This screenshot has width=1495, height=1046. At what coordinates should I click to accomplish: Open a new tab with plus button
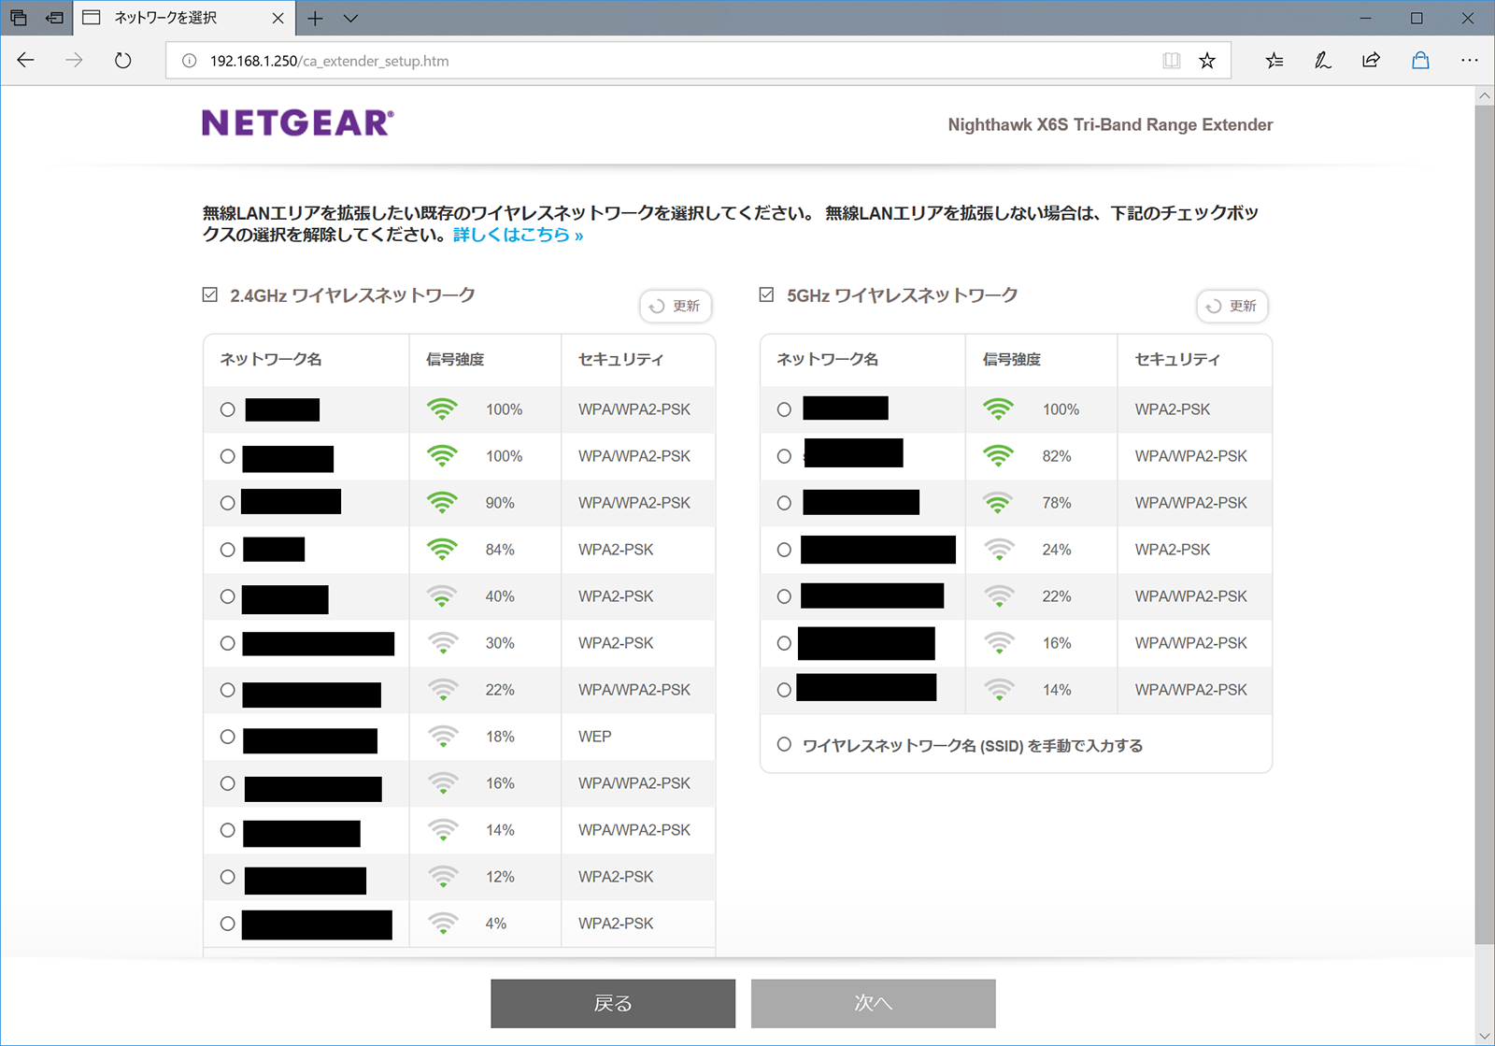316,18
